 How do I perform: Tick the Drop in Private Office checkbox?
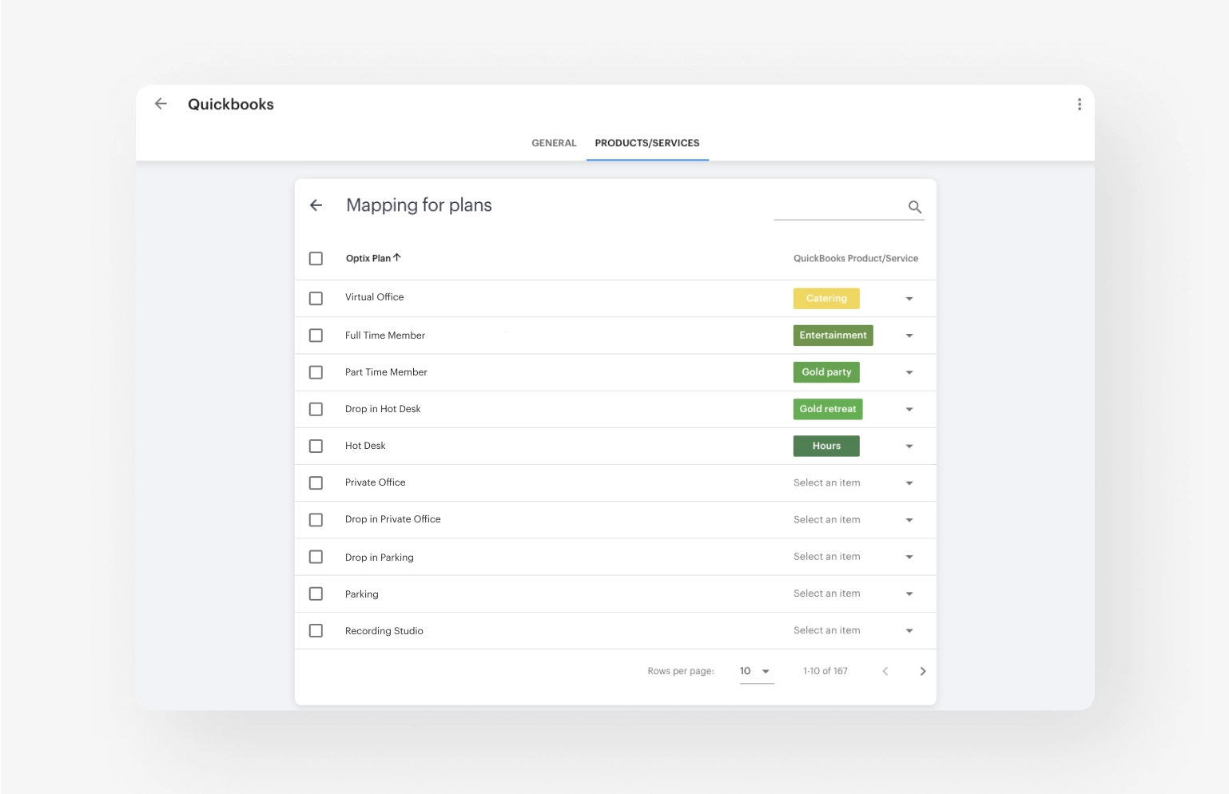[x=316, y=520]
